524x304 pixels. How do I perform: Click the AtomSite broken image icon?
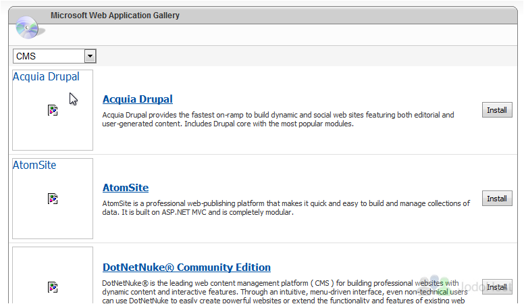coord(53,199)
